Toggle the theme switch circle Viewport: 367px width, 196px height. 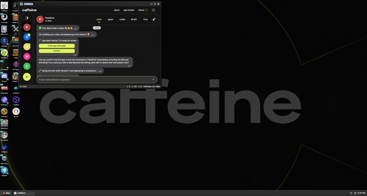[x=146, y=10]
